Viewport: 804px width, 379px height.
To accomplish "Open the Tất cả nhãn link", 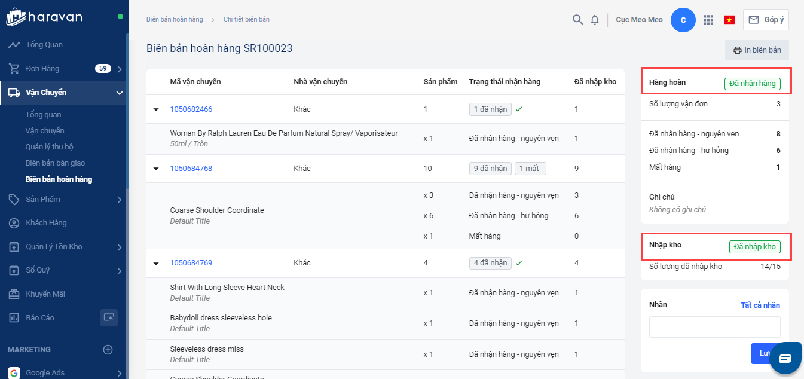I will point(760,305).
